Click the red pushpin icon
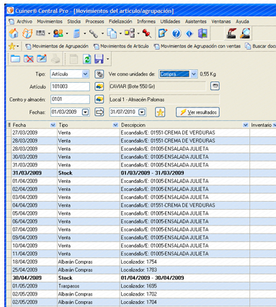 coord(147,33)
